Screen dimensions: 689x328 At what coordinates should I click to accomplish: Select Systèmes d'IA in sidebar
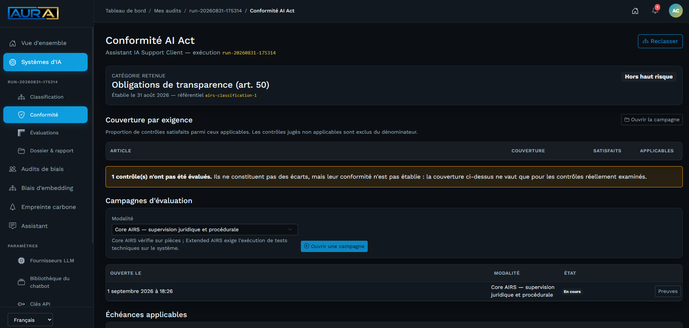(45, 62)
